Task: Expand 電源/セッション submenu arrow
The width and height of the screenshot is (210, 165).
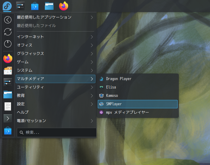Action: 92,121
